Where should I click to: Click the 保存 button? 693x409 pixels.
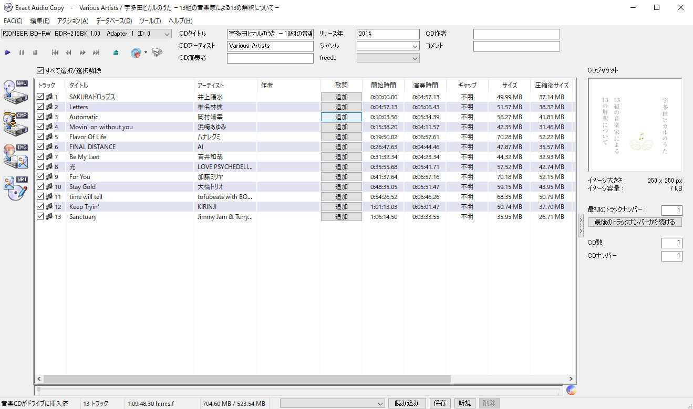440,403
